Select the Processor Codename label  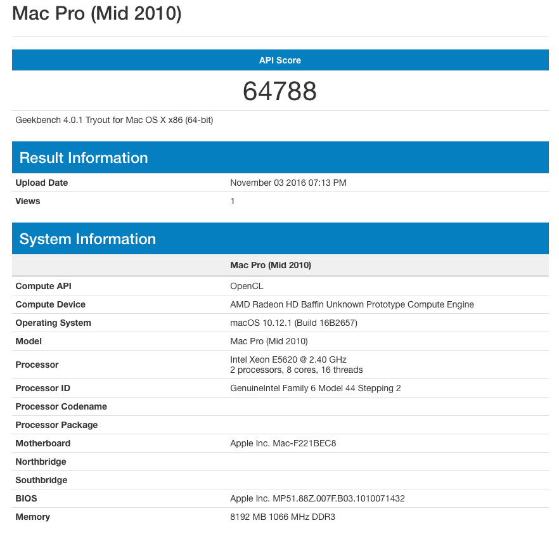[61, 406]
